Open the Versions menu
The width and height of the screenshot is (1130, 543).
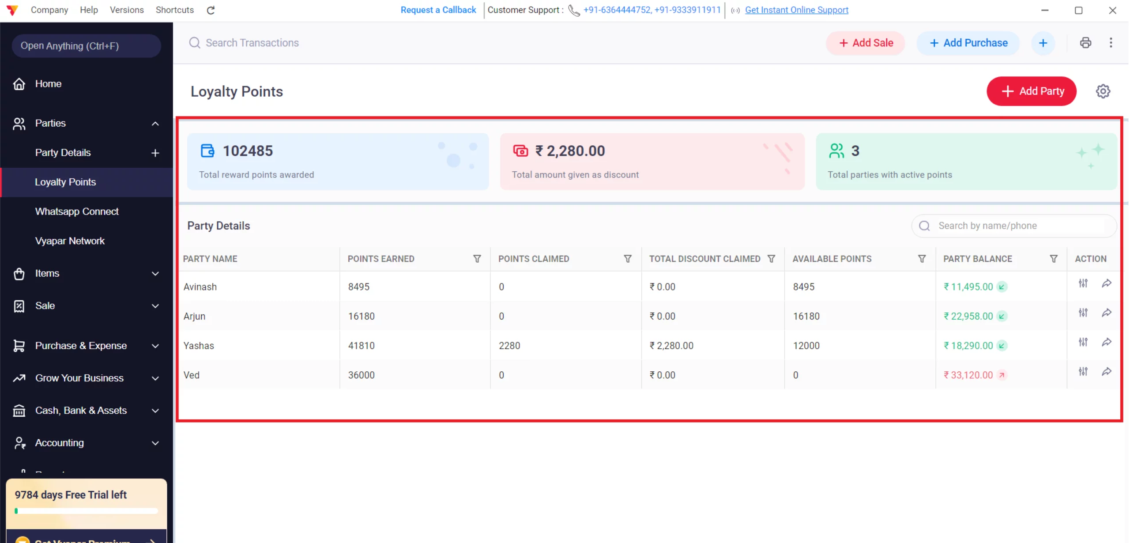[x=127, y=10]
